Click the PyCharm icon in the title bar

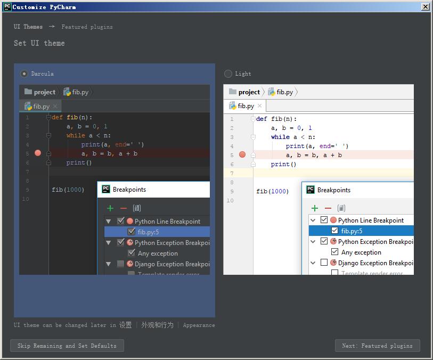(7, 6)
